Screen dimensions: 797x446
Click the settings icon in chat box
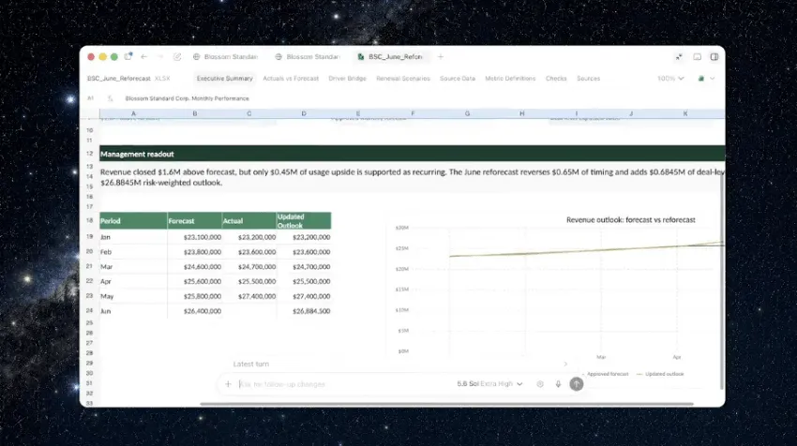click(540, 384)
